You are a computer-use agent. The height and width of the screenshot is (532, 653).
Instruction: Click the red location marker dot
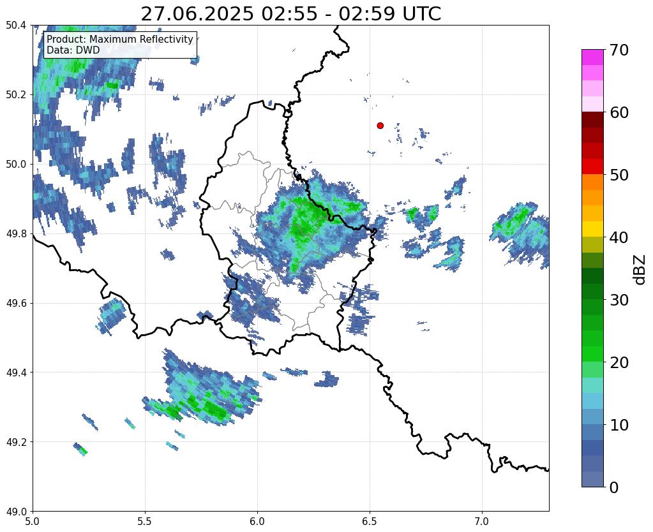point(380,126)
